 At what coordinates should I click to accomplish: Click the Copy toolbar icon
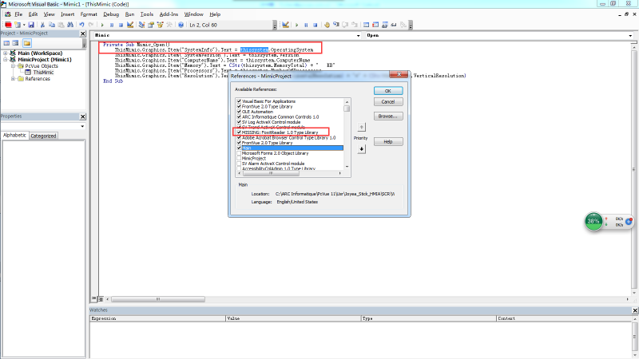(x=52, y=25)
